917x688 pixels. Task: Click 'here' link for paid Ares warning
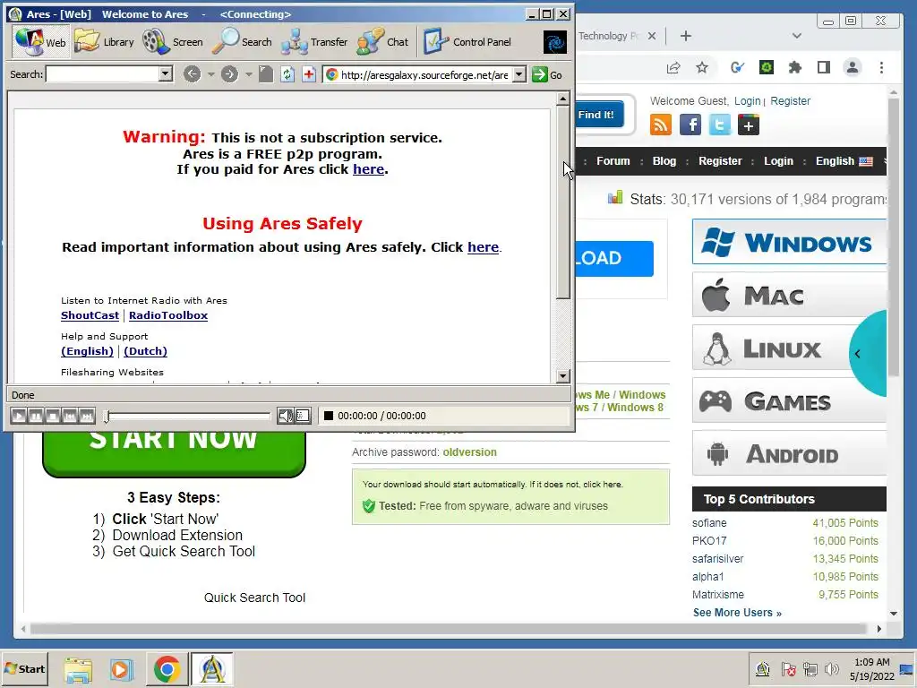pyautogui.click(x=368, y=169)
